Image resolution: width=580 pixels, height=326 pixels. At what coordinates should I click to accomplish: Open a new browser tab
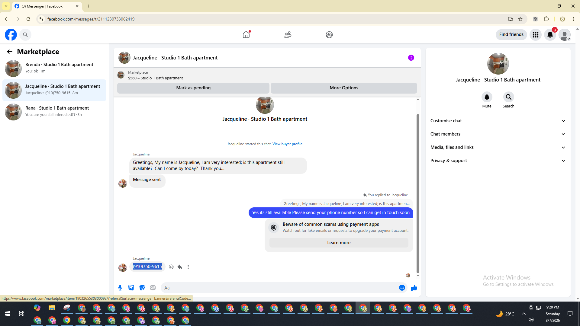click(88, 6)
